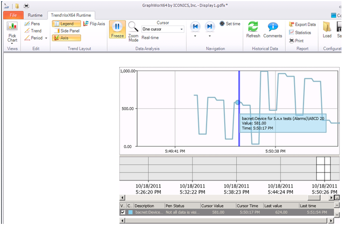
Task: Switch to the Runtime tab
Action: tap(35, 15)
